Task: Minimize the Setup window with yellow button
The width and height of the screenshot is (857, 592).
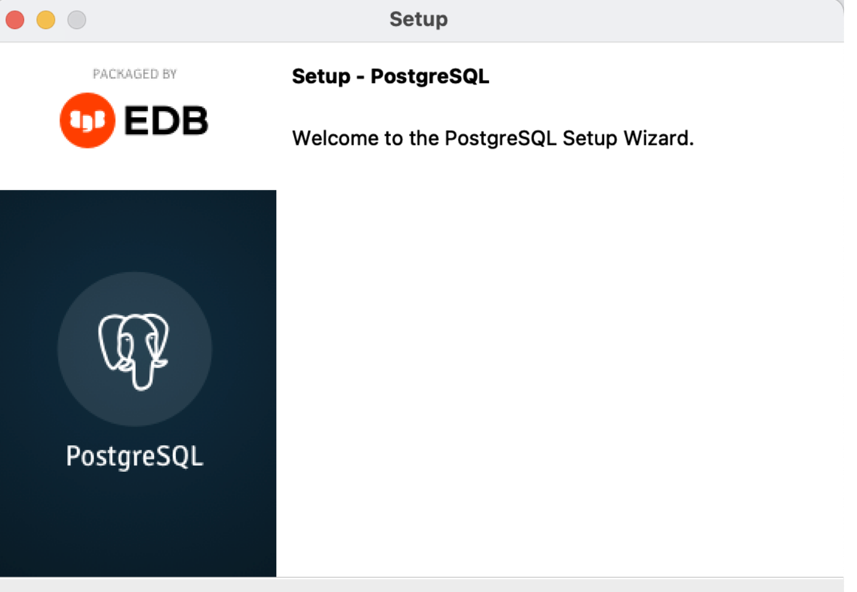Action: point(46,20)
